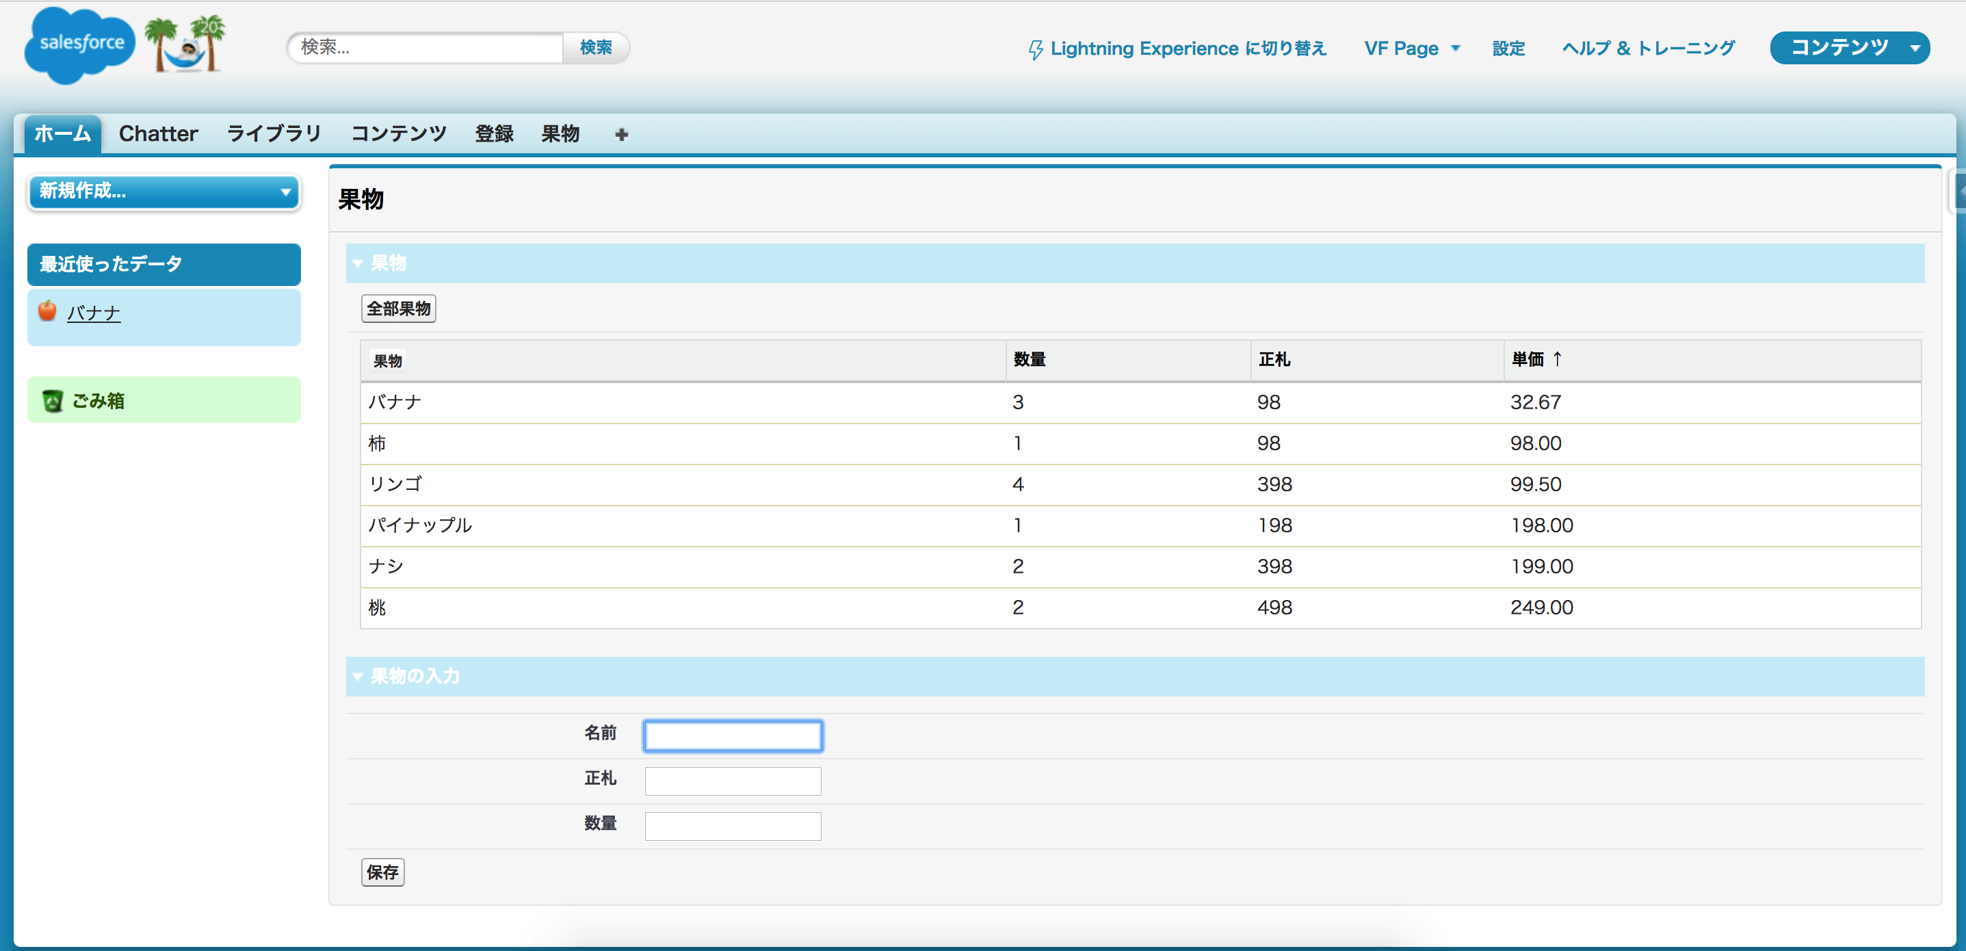Screen dimensions: 1966x951
Task: Click the plus icon to show all tabs
Action: [621, 134]
